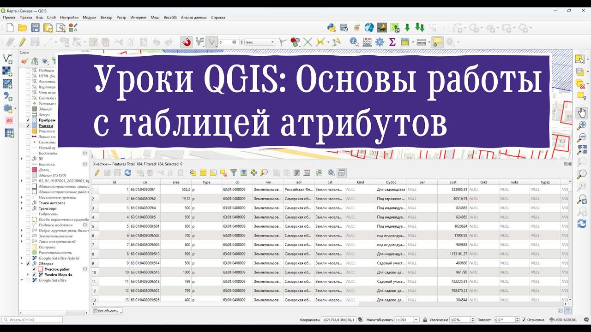Sort table by the cost column header
This screenshot has height=332, width=591.
(x=453, y=182)
